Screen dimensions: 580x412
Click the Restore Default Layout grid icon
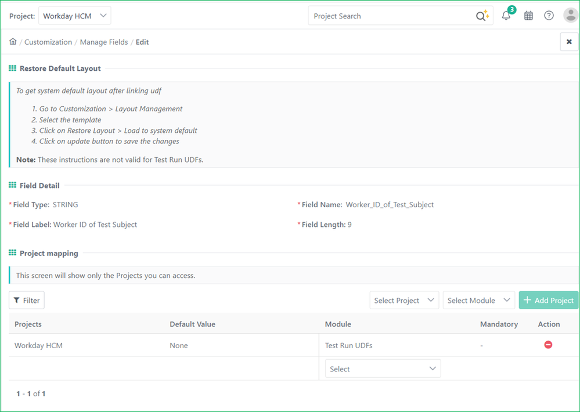click(13, 68)
